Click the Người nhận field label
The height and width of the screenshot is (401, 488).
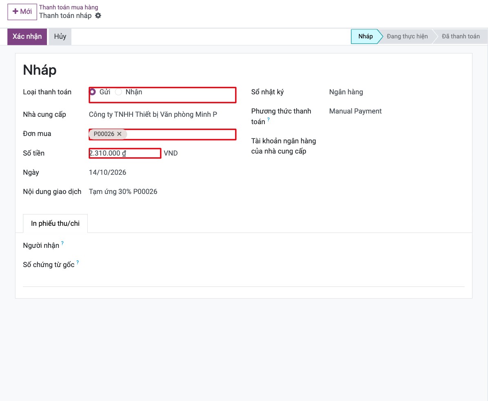click(x=41, y=245)
